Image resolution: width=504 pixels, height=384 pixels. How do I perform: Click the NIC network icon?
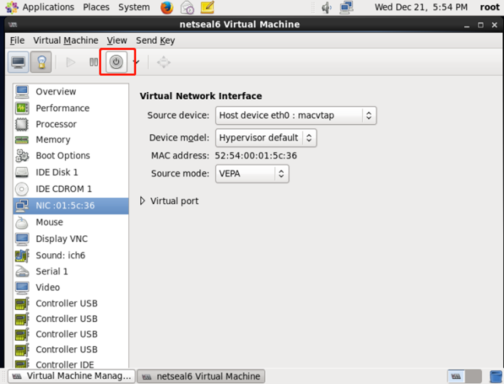[22, 205]
